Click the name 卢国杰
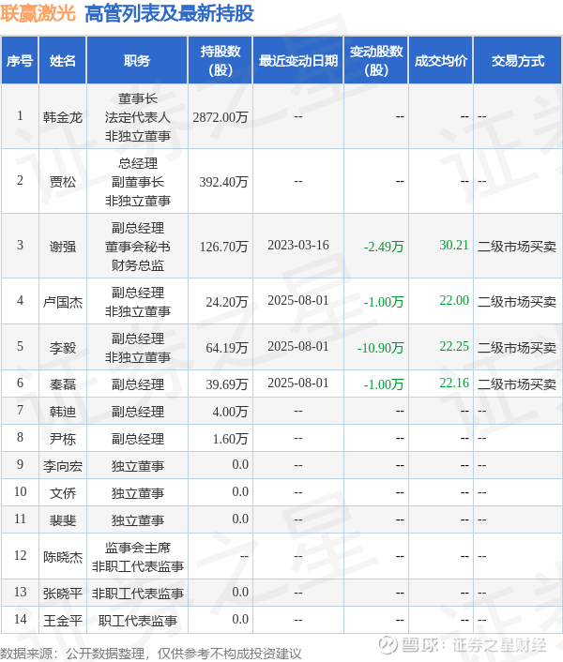Image resolution: width=563 pixels, height=662 pixels. (63, 302)
